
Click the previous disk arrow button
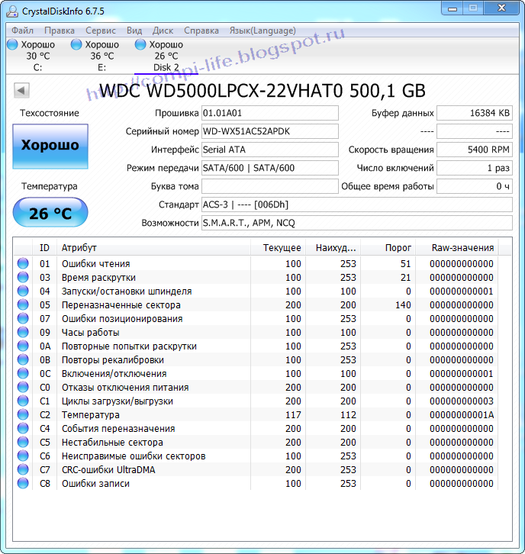[21, 91]
